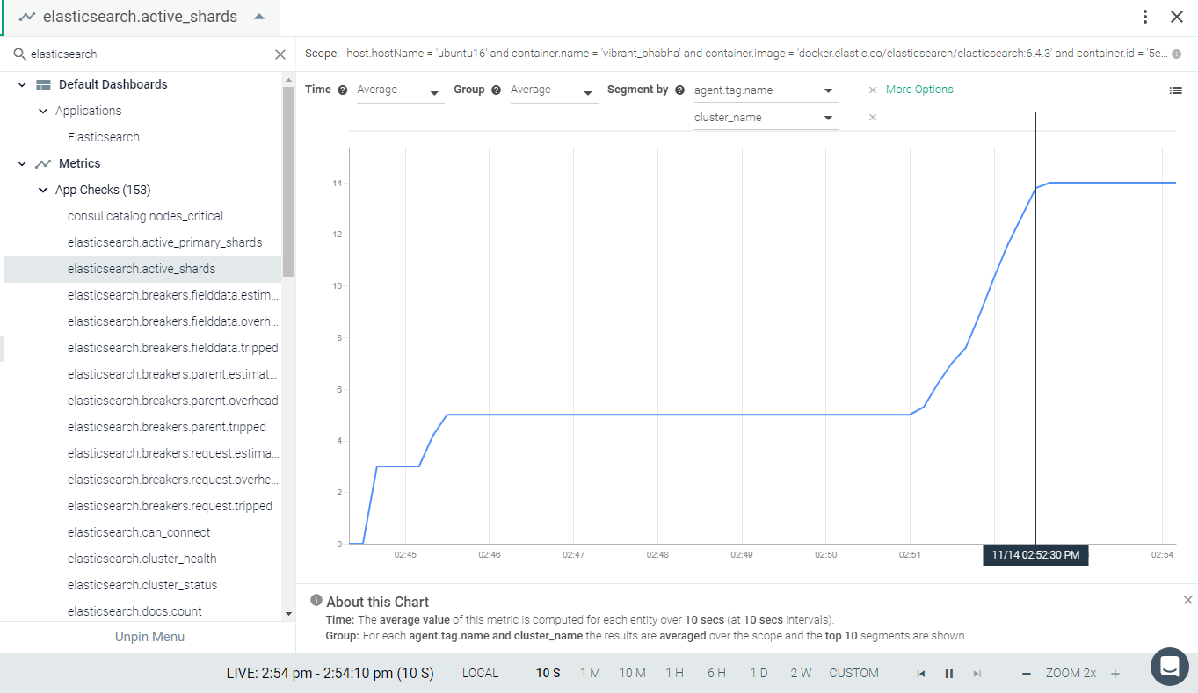
Task: Expand the elasticsearch.active_shards title menu
Action: 258,17
